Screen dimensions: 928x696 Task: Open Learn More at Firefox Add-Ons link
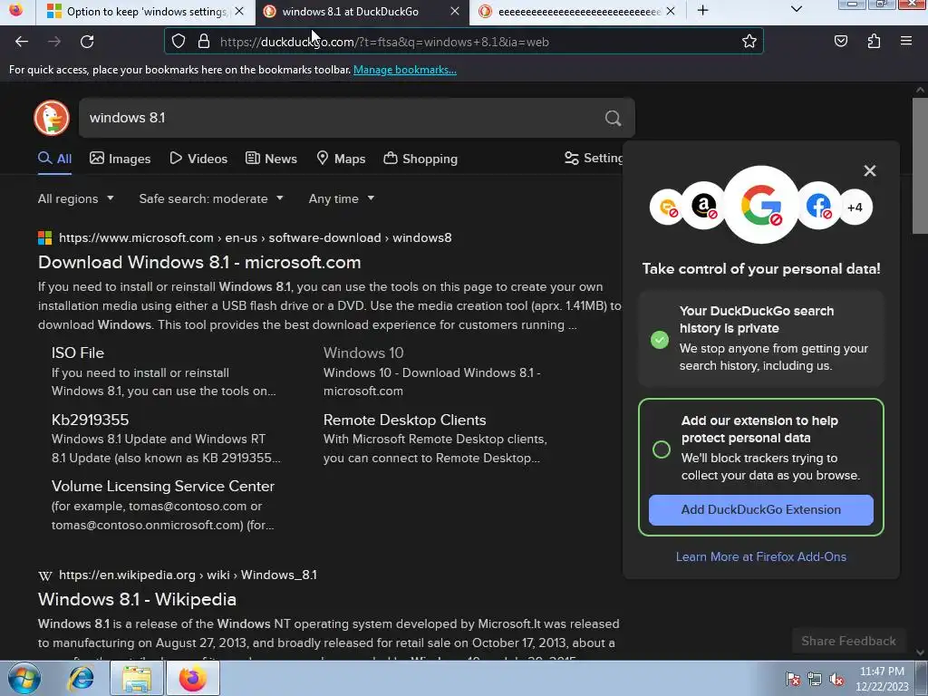761,557
